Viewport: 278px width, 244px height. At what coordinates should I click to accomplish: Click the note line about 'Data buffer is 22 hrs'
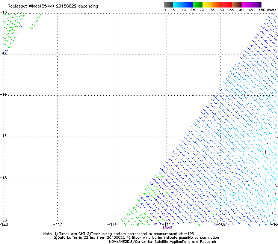click(x=136, y=238)
